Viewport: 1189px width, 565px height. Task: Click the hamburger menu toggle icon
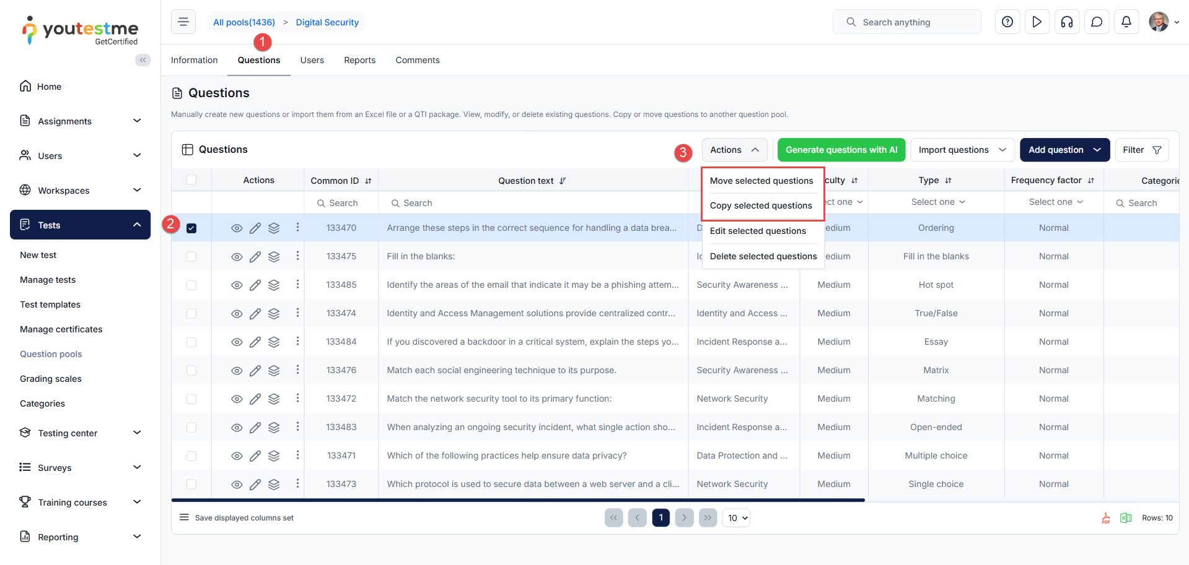coord(183,22)
